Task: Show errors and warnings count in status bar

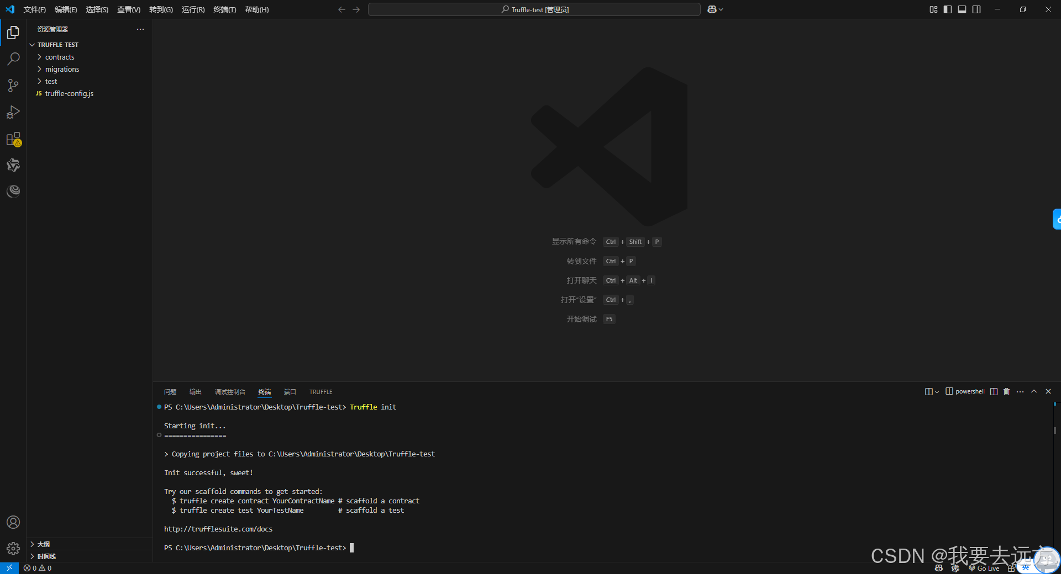Action: [38, 568]
